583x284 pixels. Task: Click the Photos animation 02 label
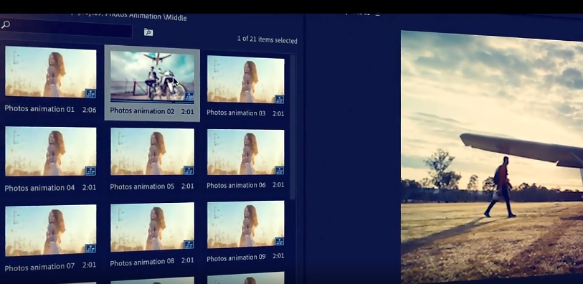click(142, 110)
